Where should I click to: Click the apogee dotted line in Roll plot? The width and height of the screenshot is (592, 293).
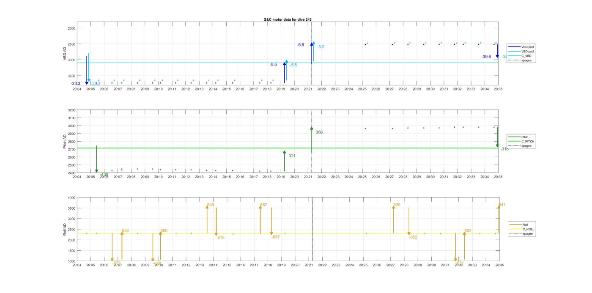tap(312, 229)
